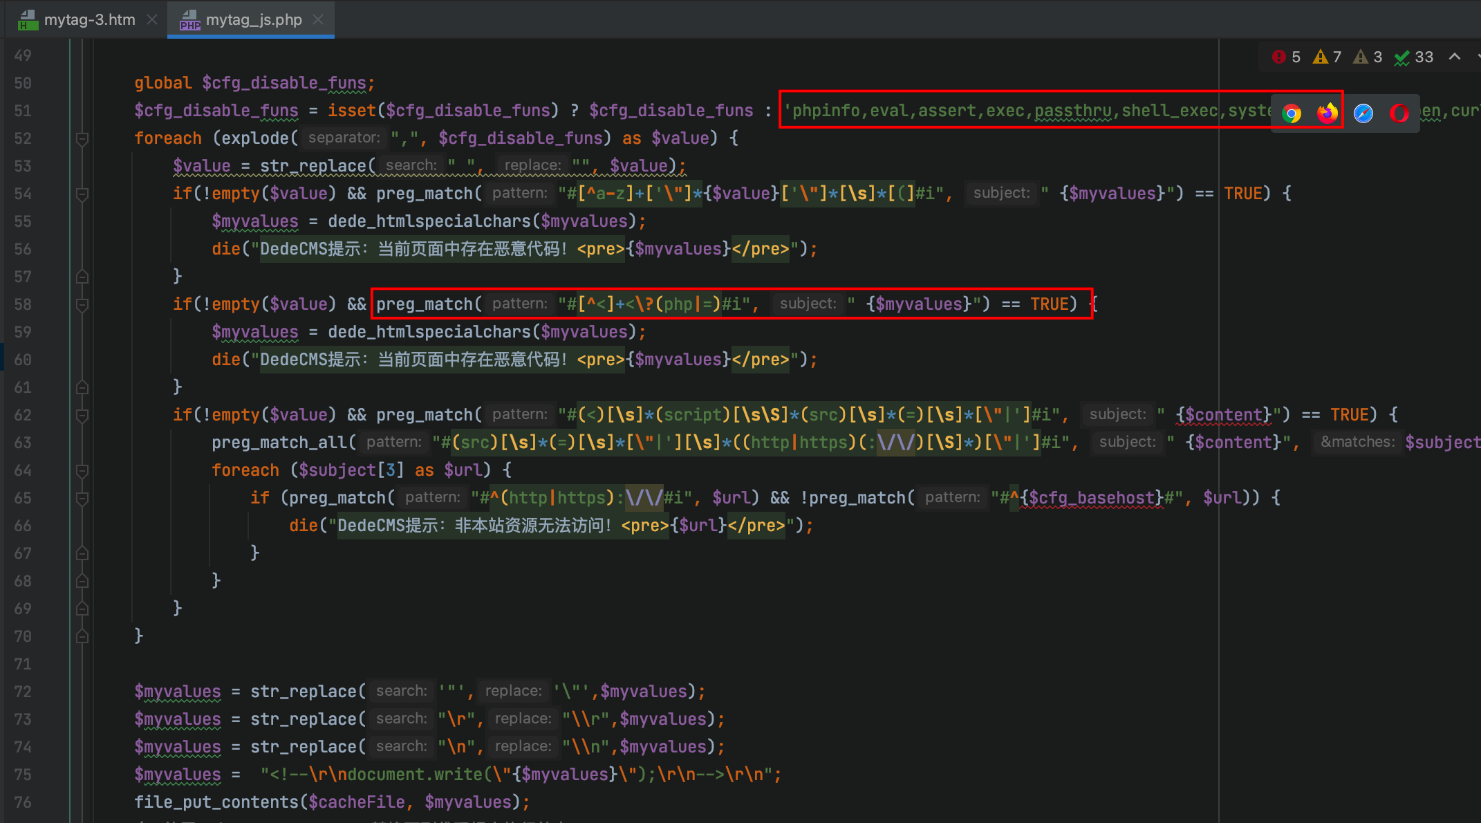Jump to previous highlighted error arrow
This screenshot has width=1481, height=823.
point(1455,57)
